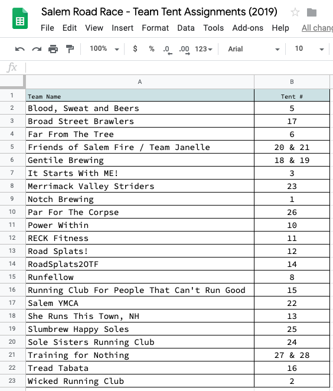333x391 pixels.
Task: Format as percent
Action: point(152,48)
